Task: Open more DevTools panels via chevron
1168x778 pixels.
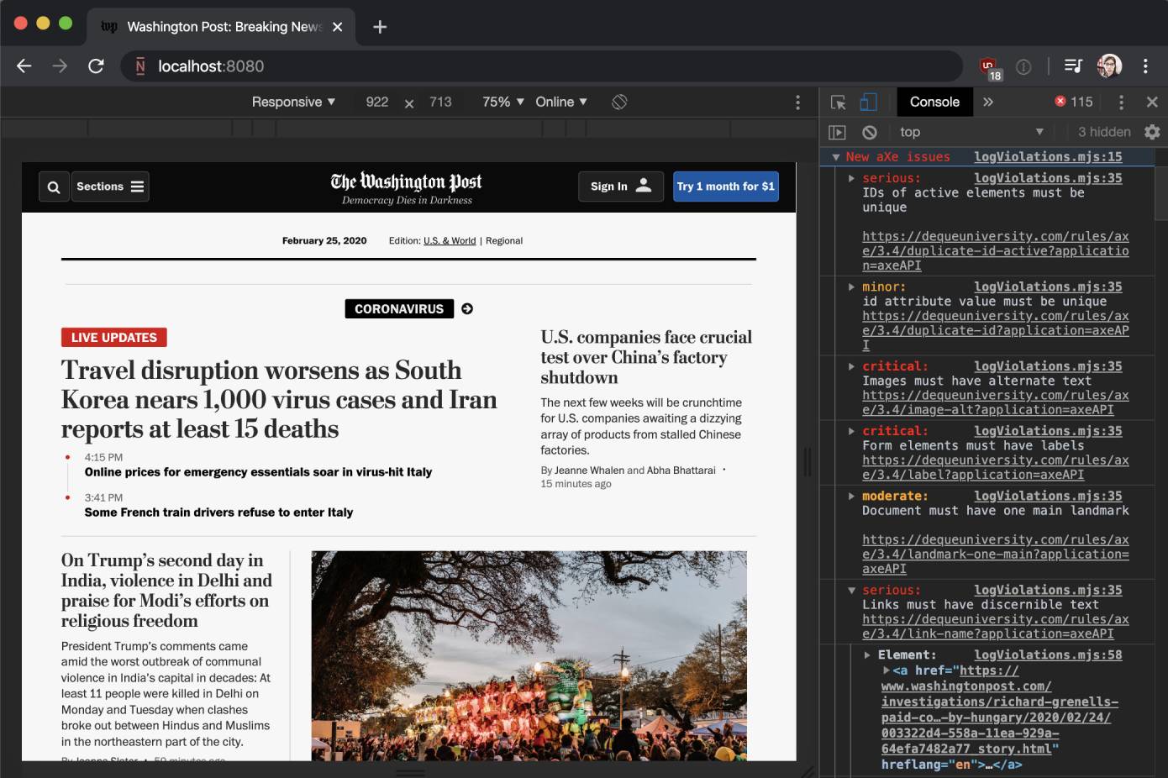Action: [x=989, y=102]
